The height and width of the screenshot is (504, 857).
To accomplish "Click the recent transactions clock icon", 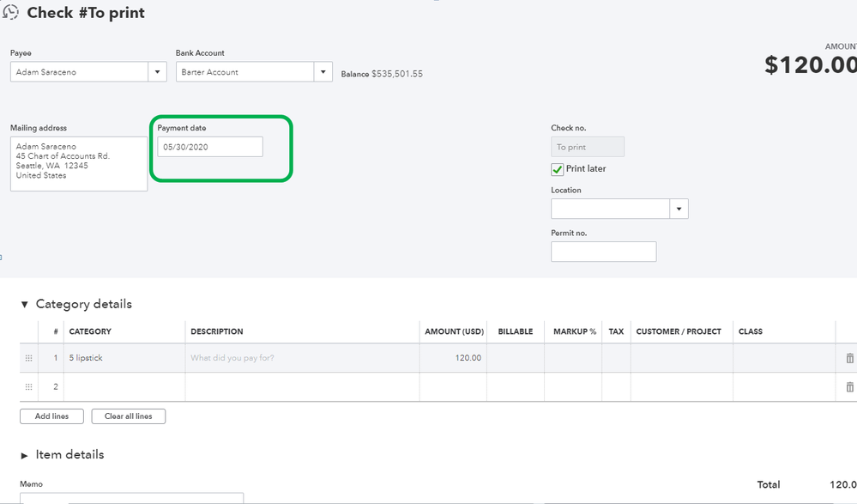I will tap(11, 13).
